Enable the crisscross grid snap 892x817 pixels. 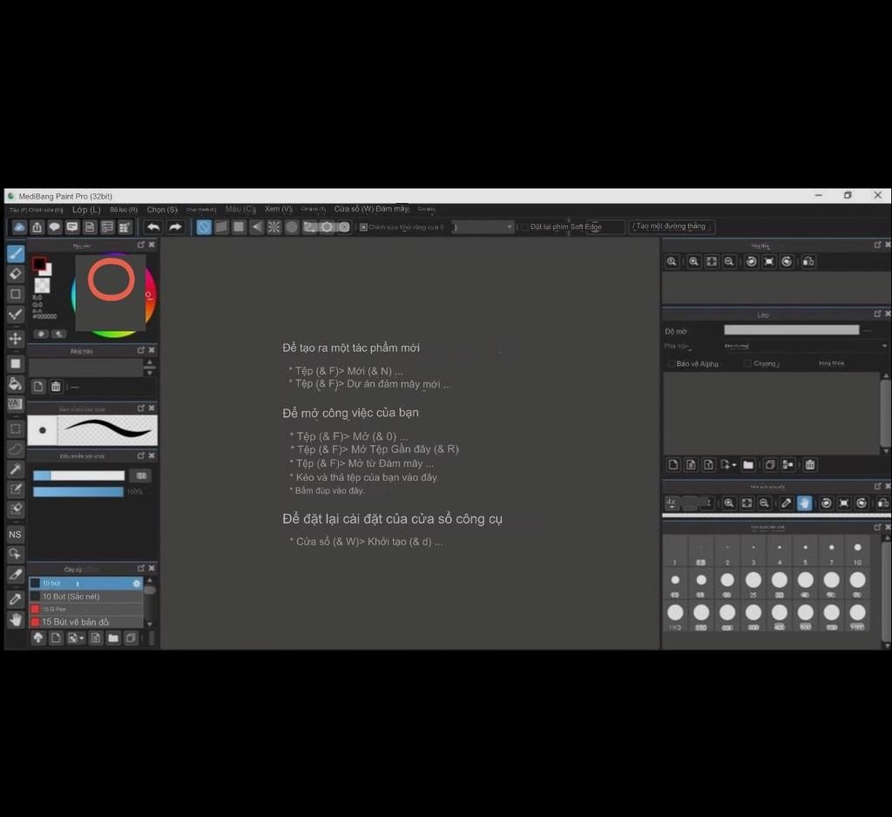pyautogui.click(x=239, y=227)
